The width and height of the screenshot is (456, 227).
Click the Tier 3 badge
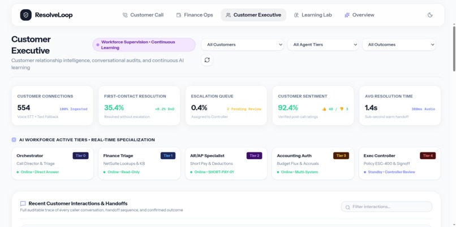pyautogui.click(x=341, y=156)
